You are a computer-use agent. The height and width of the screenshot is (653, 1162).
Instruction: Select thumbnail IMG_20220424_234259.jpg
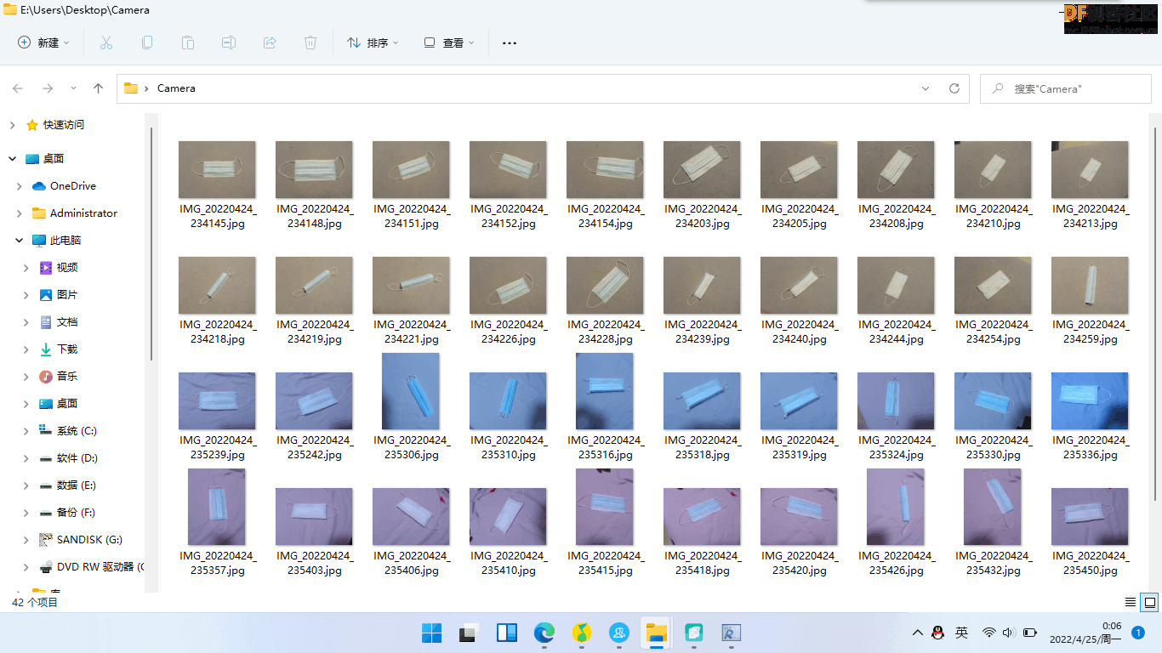(x=1090, y=285)
